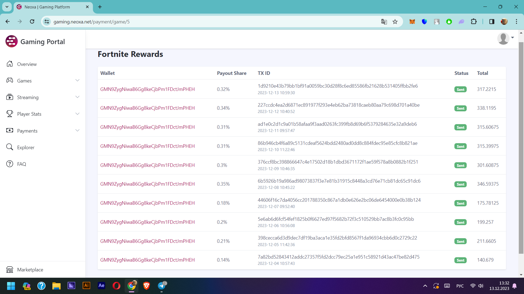This screenshot has height=294, width=524.
Task: Click the address bar URL field
Action: [213, 22]
